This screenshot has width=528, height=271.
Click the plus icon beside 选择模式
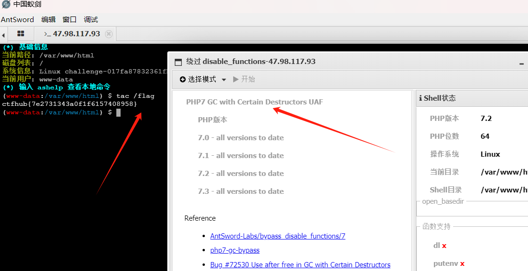[183, 79]
